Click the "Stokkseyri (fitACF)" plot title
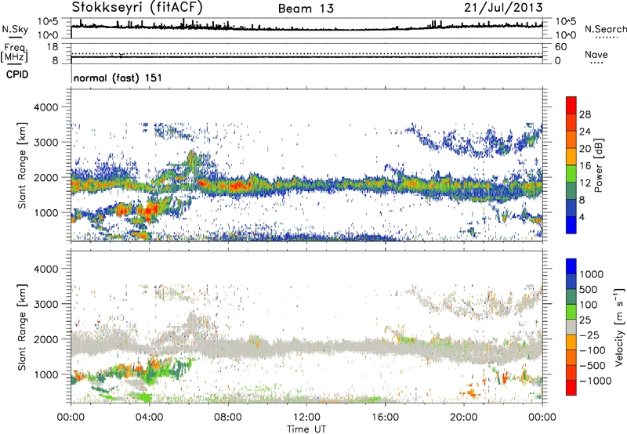Viewport: 627px width, 434px height. 137,7
